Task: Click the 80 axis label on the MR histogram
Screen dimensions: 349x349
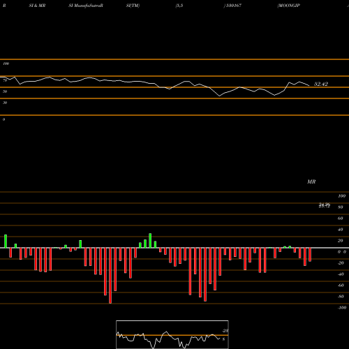Action: click(341, 207)
